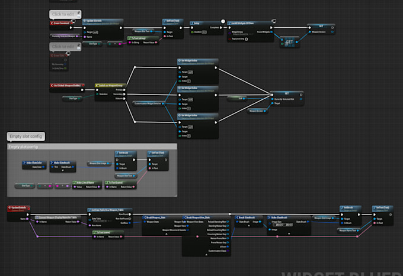This screenshot has width=403, height=276.
Task: Click the Currently Selected Weapon variable node
Action: (65, 37)
